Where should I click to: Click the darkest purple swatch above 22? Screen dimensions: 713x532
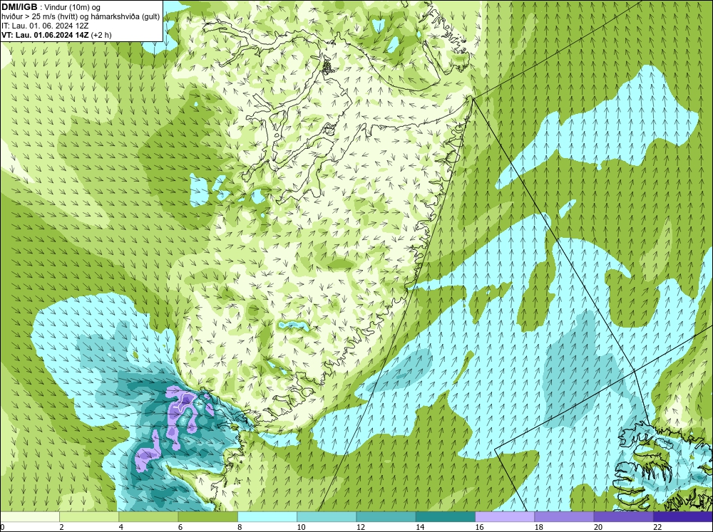(683, 516)
